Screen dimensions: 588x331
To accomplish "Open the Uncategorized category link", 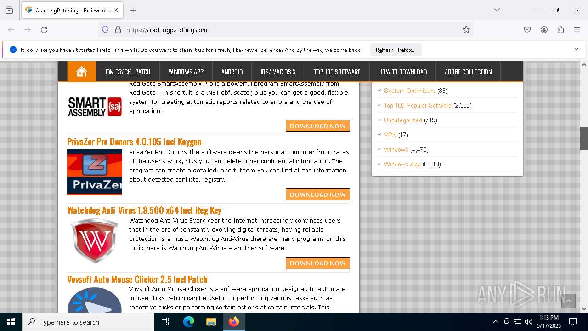I will [x=403, y=120].
